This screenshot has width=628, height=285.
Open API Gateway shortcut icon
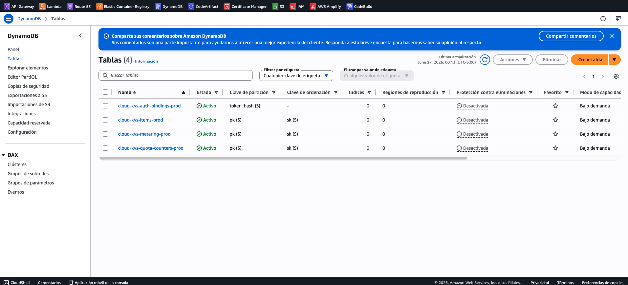(7, 7)
